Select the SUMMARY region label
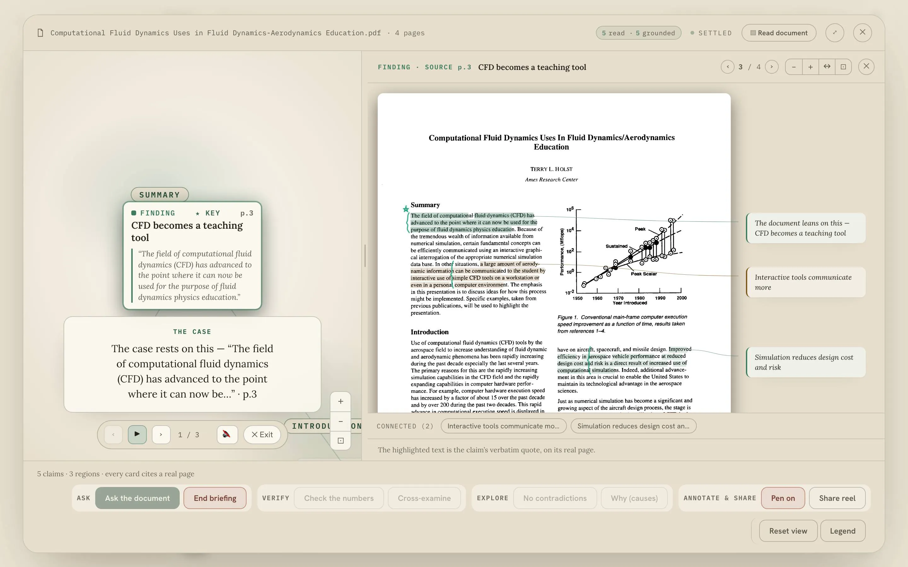 pyautogui.click(x=160, y=195)
